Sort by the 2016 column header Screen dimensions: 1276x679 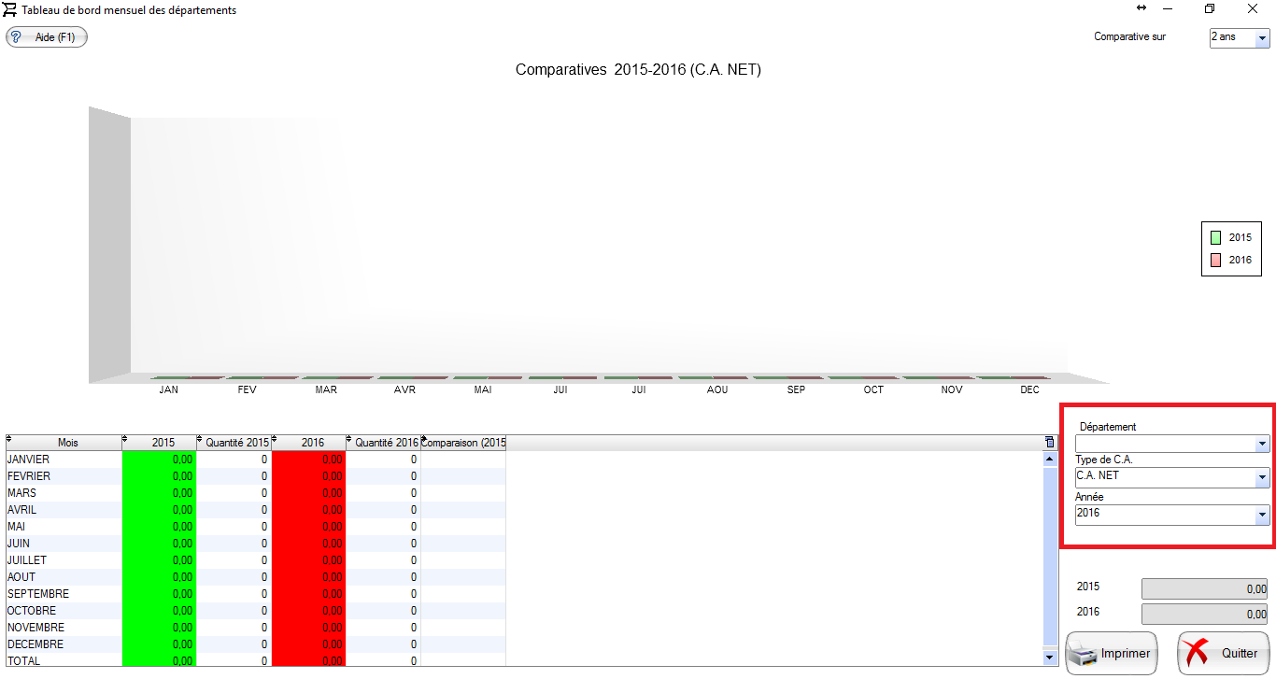[312, 443]
